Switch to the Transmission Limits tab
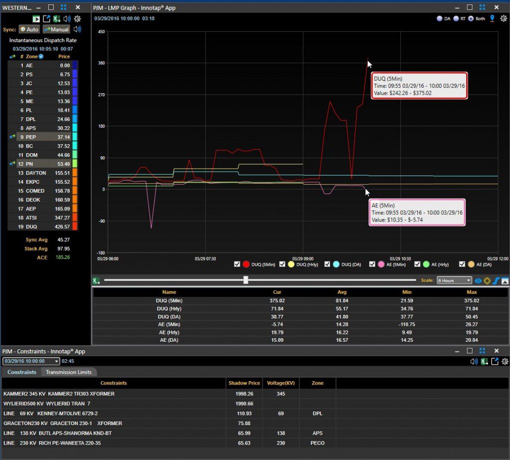 pos(69,372)
